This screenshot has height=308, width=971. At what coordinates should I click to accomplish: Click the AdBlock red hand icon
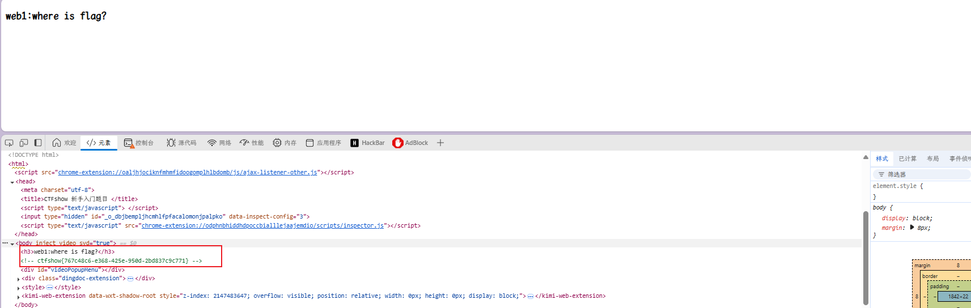[x=398, y=143]
